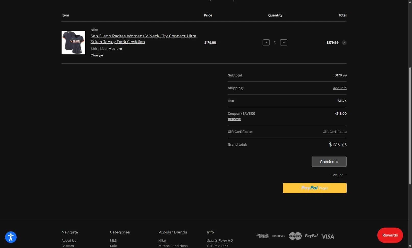Open the Nike brand link in footer

point(162,241)
